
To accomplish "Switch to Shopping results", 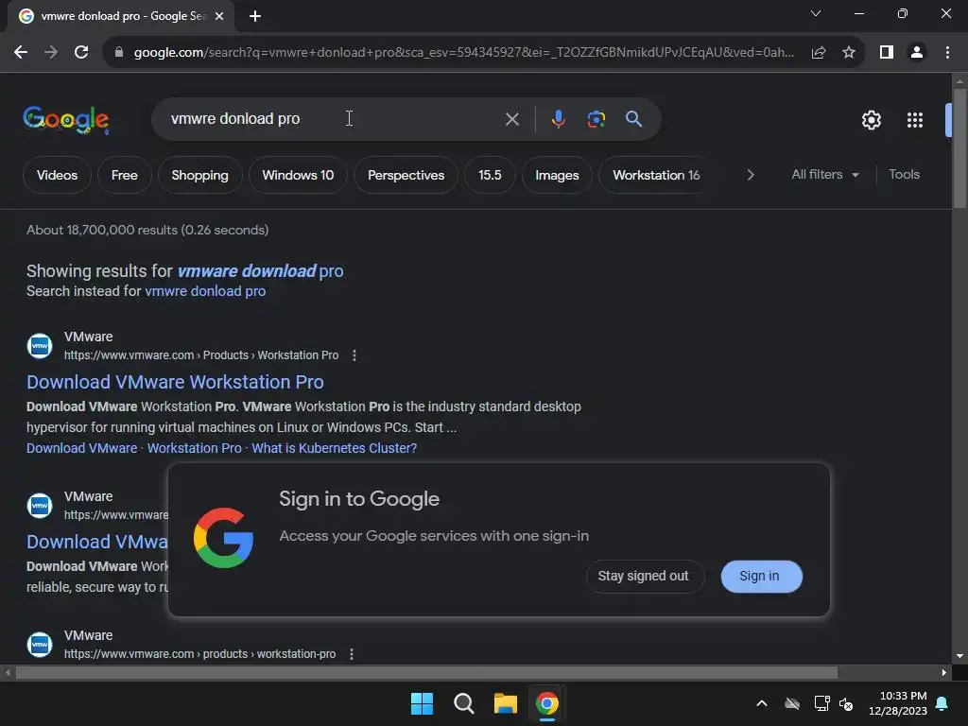I will 199,175.
